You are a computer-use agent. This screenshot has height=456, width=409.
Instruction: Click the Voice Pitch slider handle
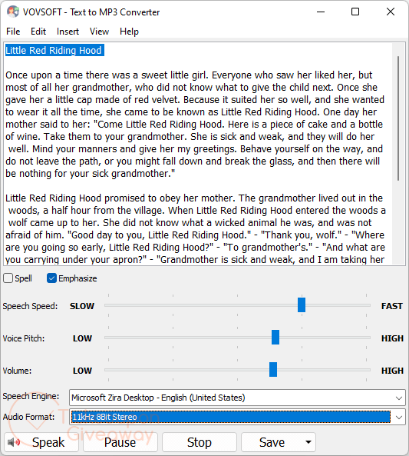275,337
